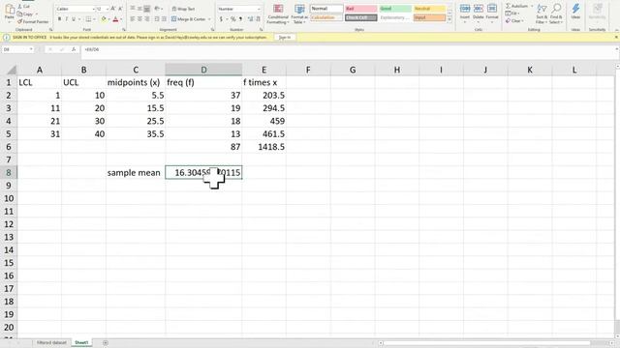
Task: Click Sign In on yellow notification bar
Action: point(285,37)
